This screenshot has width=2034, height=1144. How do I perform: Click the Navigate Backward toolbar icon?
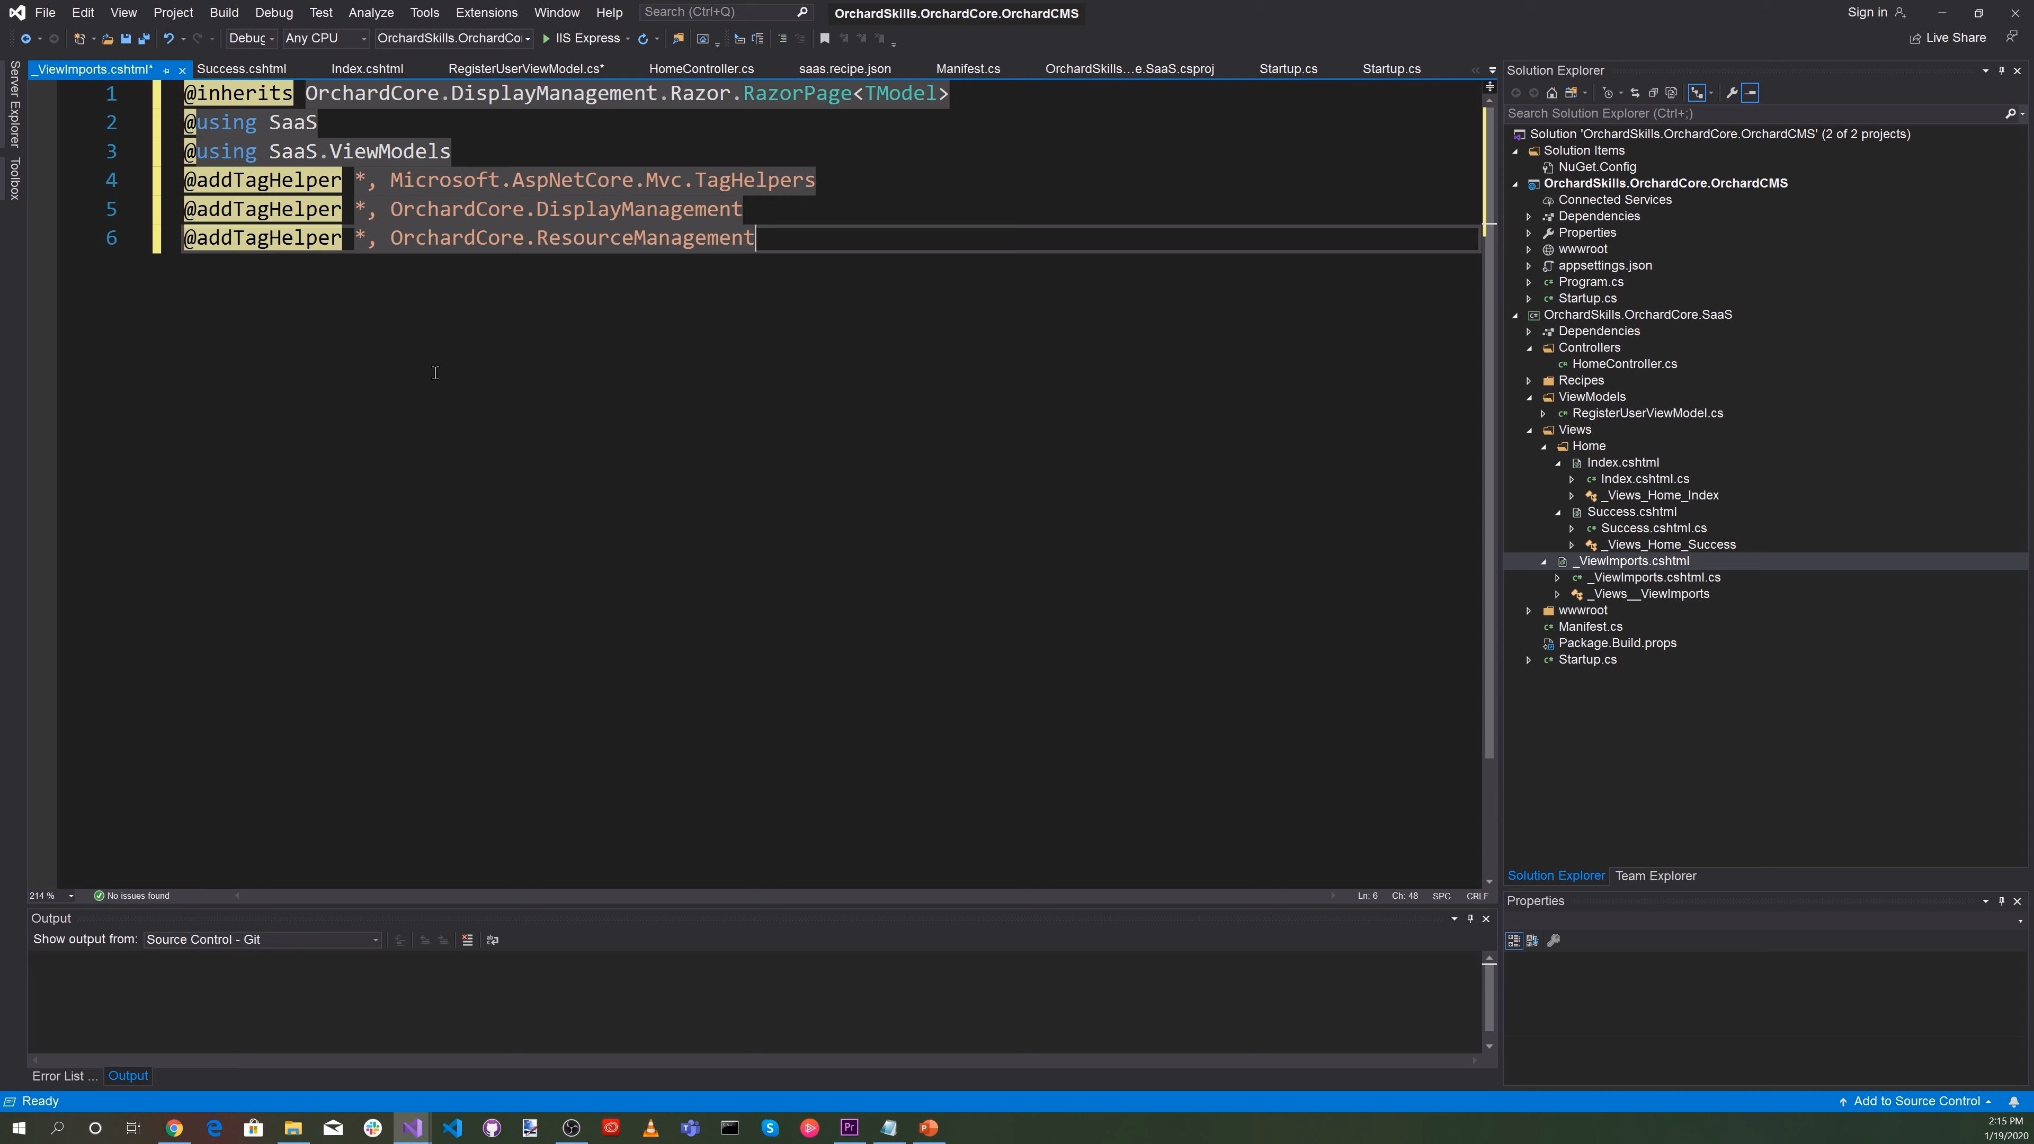26,39
